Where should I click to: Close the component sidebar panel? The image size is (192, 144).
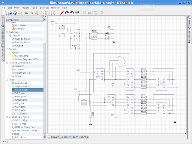click(x=45, y=16)
